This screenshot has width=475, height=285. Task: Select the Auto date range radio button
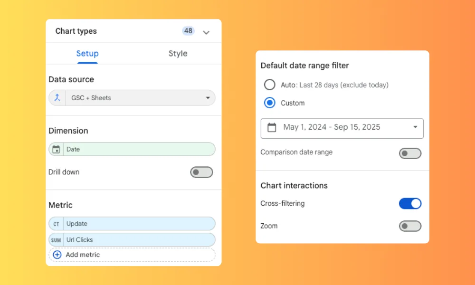[x=270, y=85]
